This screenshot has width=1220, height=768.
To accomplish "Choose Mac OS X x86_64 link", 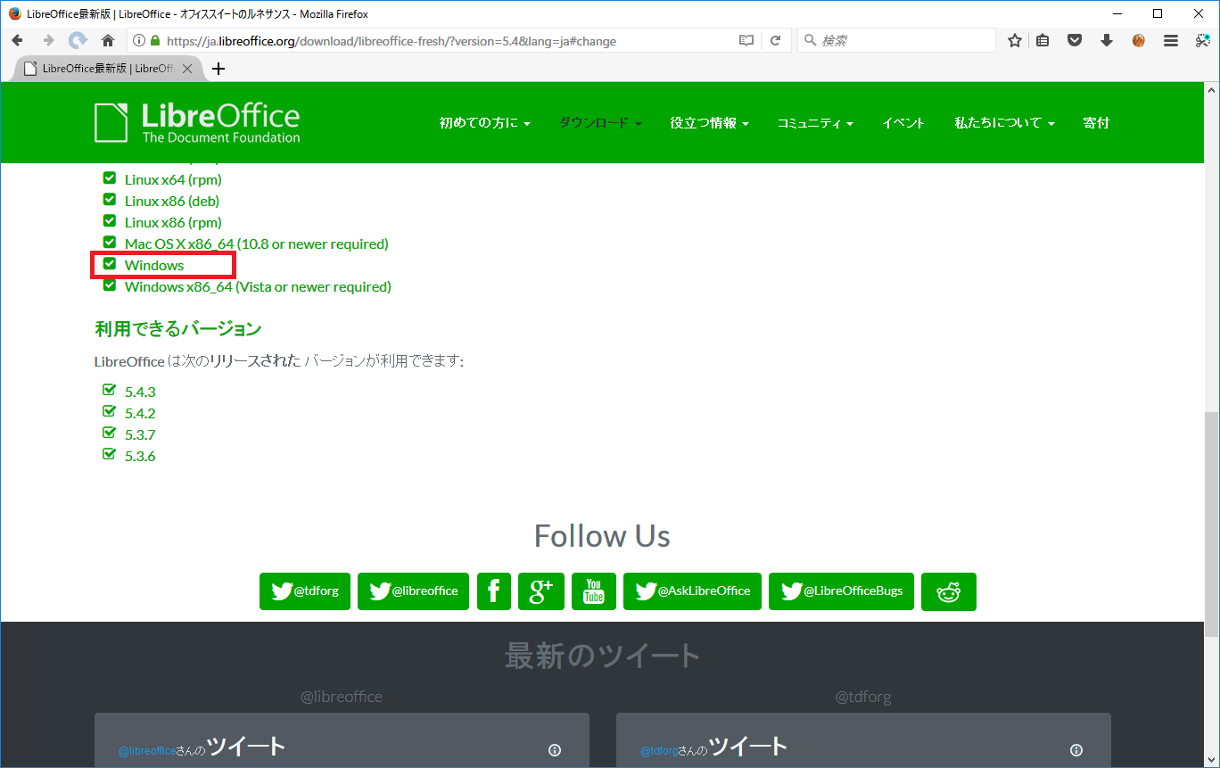I will [x=257, y=244].
